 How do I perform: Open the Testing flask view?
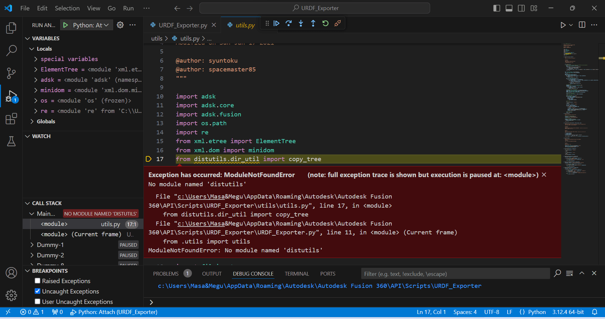pos(11,142)
